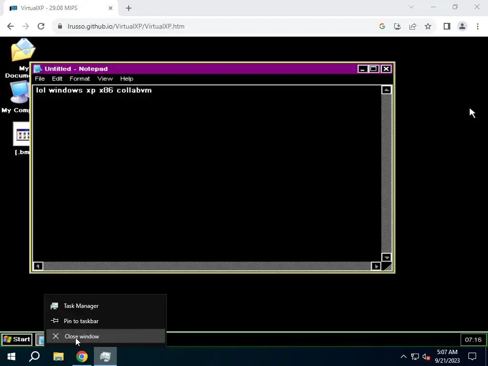Screen dimensions: 488x366
Task: Select My Computer desktop icon
Action: click(x=16, y=97)
